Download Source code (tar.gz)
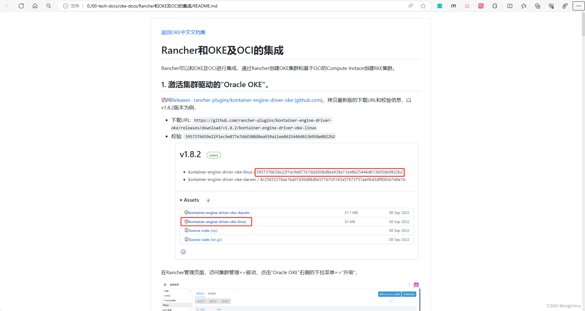 205,239
